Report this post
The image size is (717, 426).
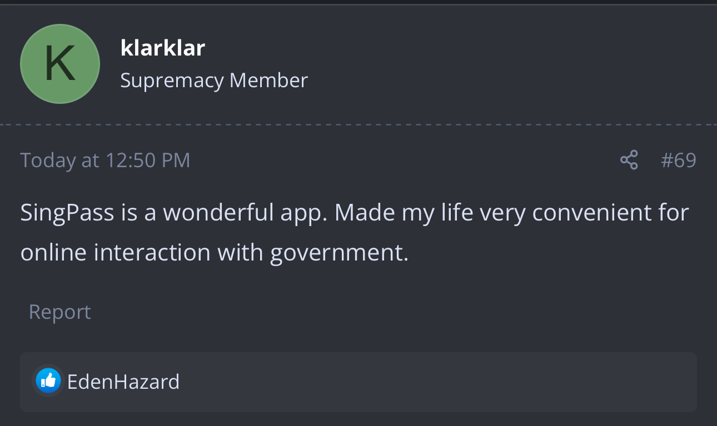pyautogui.click(x=59, y=312)
